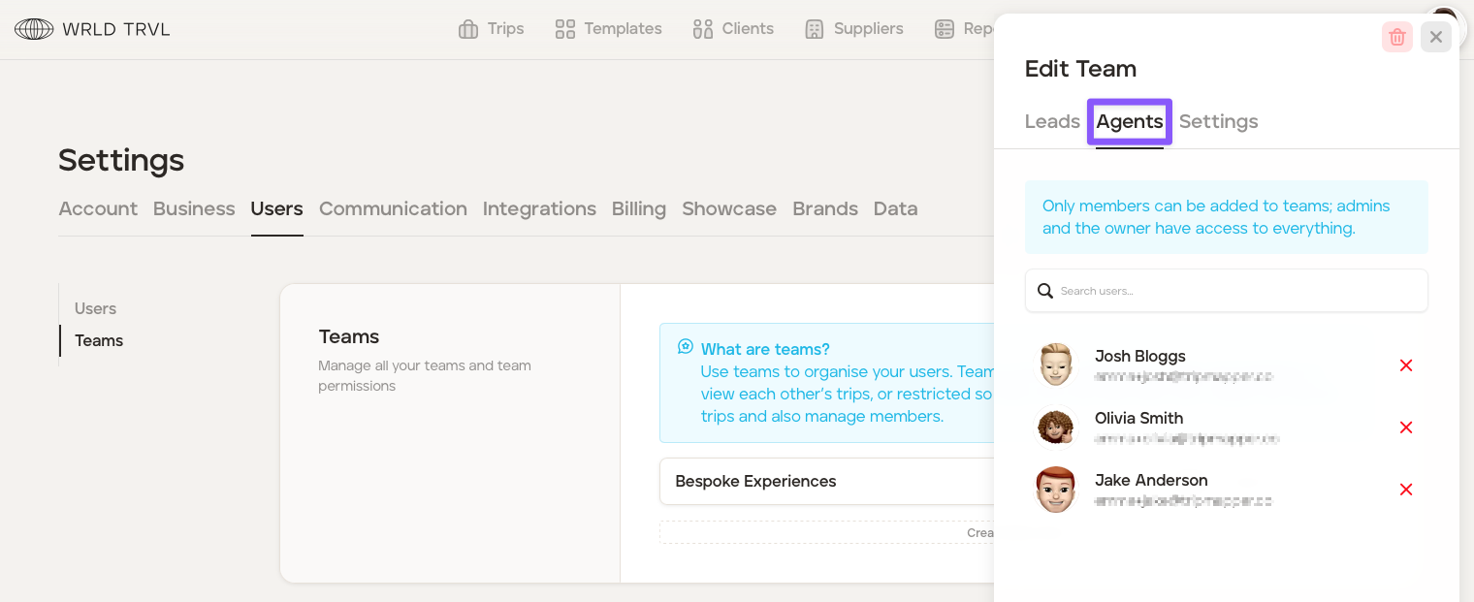Image resolution: width=1474 pixels, height=602 pixels.
Task: Close the Edit Team panel
Action: point(1435,37)
